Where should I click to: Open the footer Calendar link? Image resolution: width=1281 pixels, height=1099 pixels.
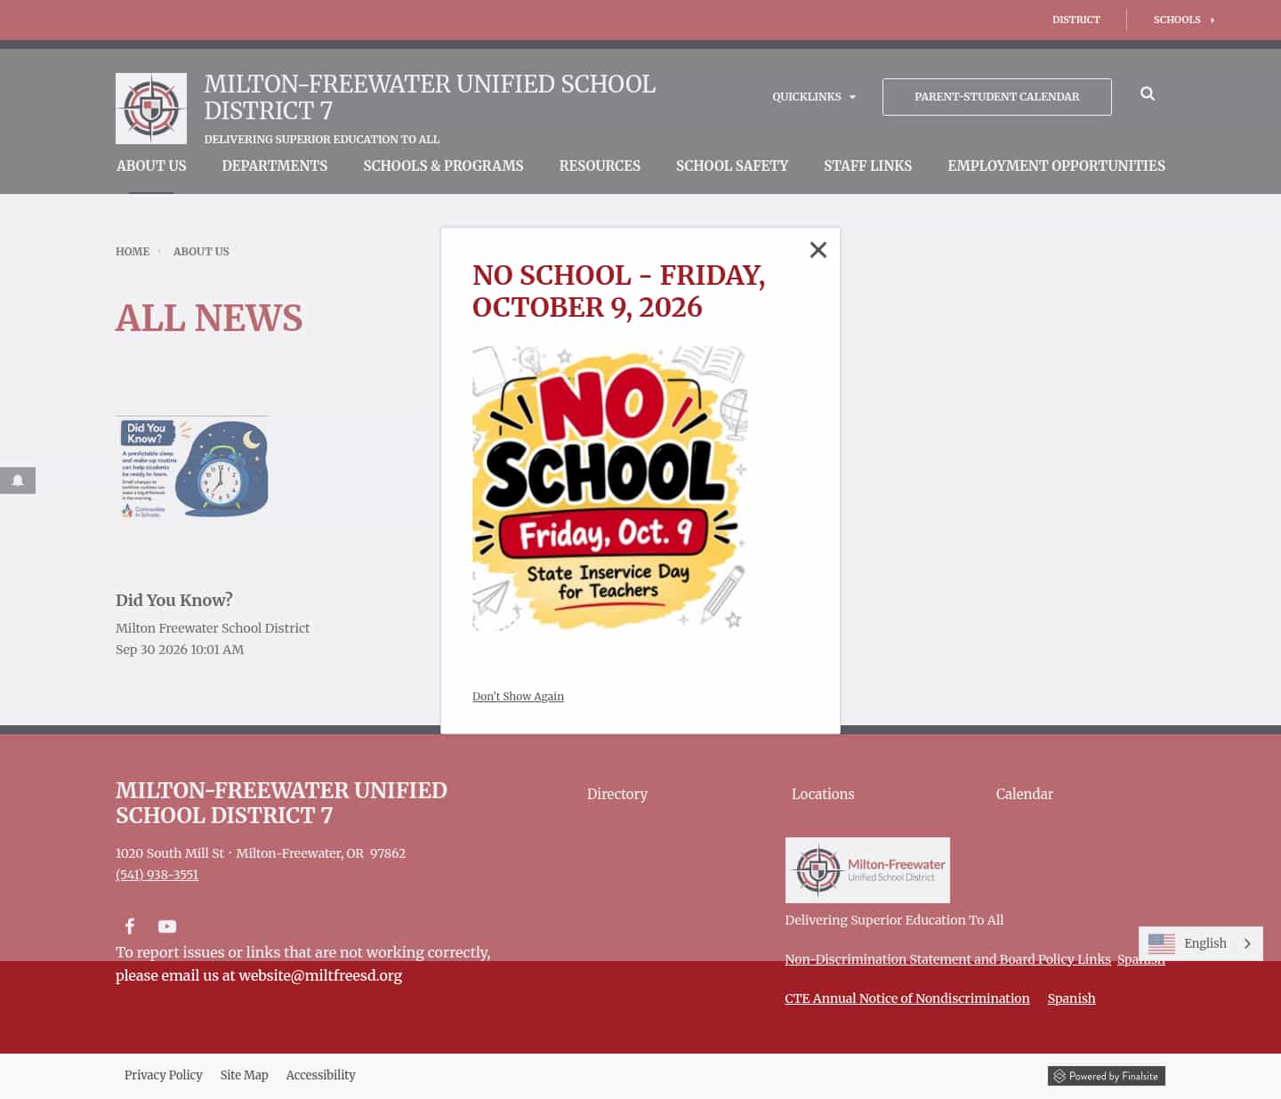point(1025,794)
